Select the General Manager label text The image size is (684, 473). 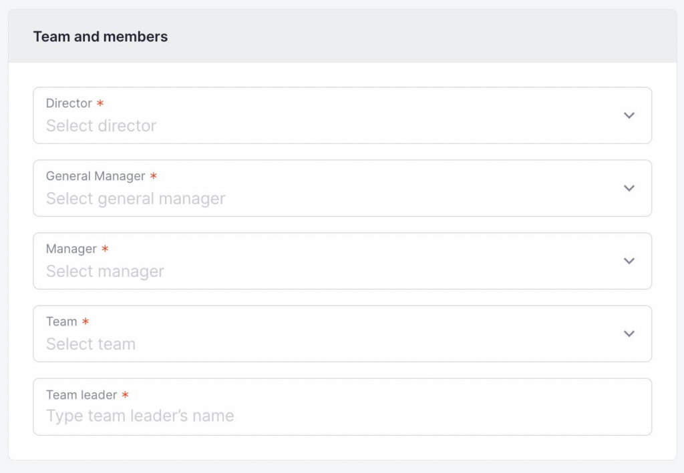(96, 176)
